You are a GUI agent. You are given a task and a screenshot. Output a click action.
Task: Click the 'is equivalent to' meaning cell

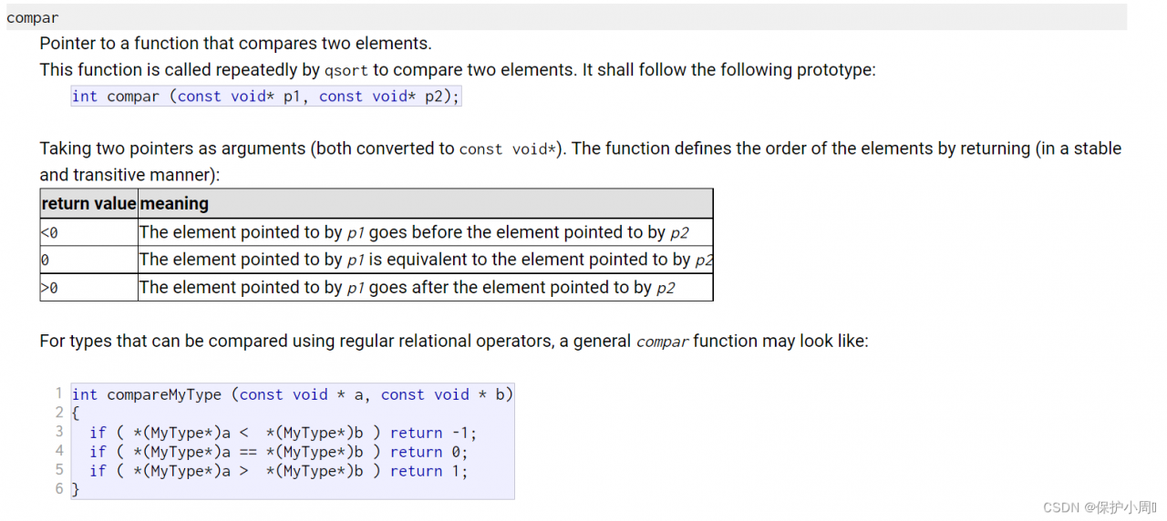[425, 260]
